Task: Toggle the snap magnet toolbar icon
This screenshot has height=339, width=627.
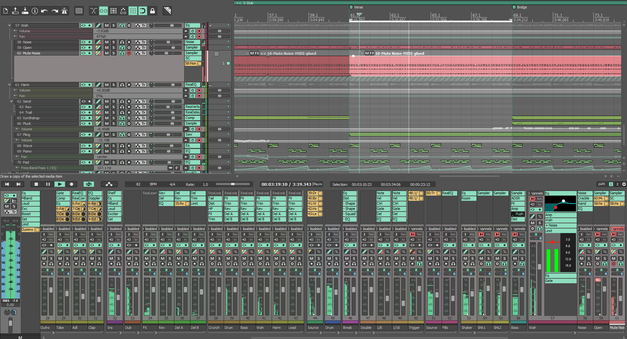Action: tap(143, 11)
